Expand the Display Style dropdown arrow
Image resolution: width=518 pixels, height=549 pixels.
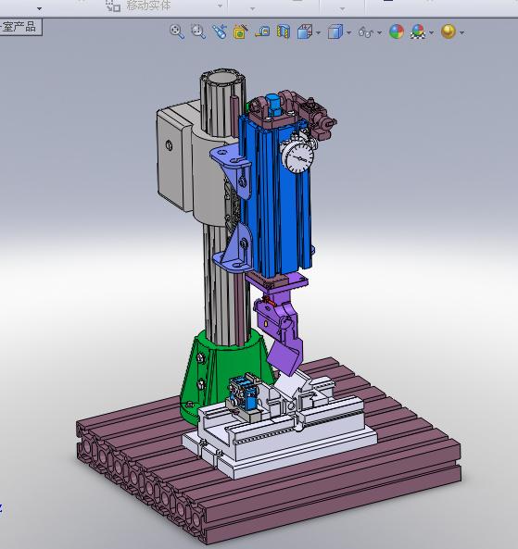(348, 33)
